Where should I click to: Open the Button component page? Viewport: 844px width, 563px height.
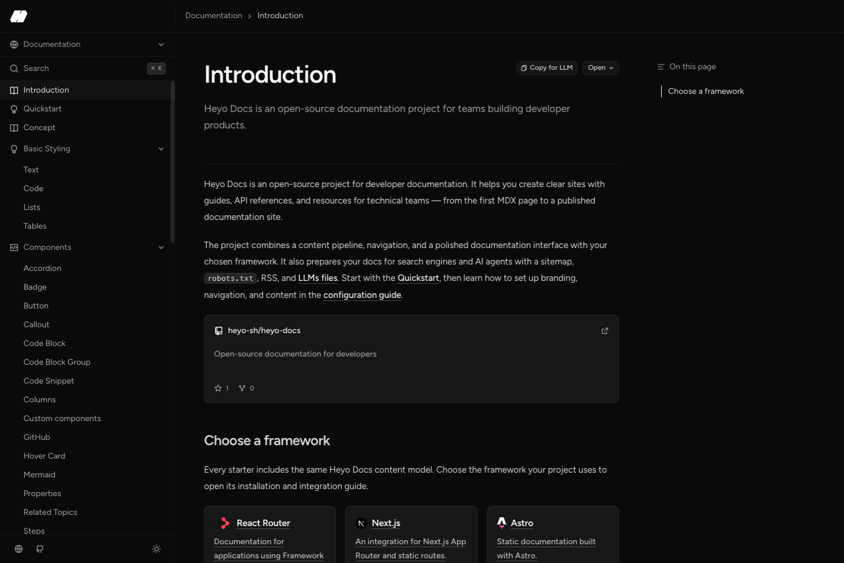pyautogui.click(x=36, y=306)
